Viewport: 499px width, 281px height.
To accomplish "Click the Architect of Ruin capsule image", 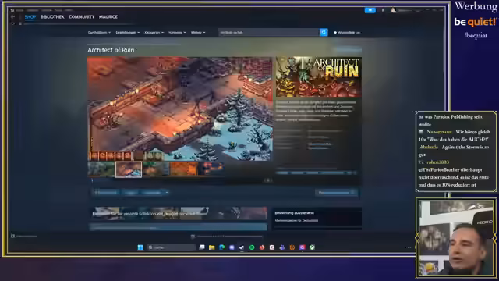I will (319, 76).
